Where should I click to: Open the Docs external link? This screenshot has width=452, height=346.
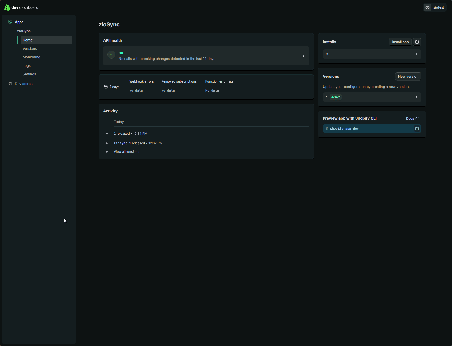click(412, 118)
